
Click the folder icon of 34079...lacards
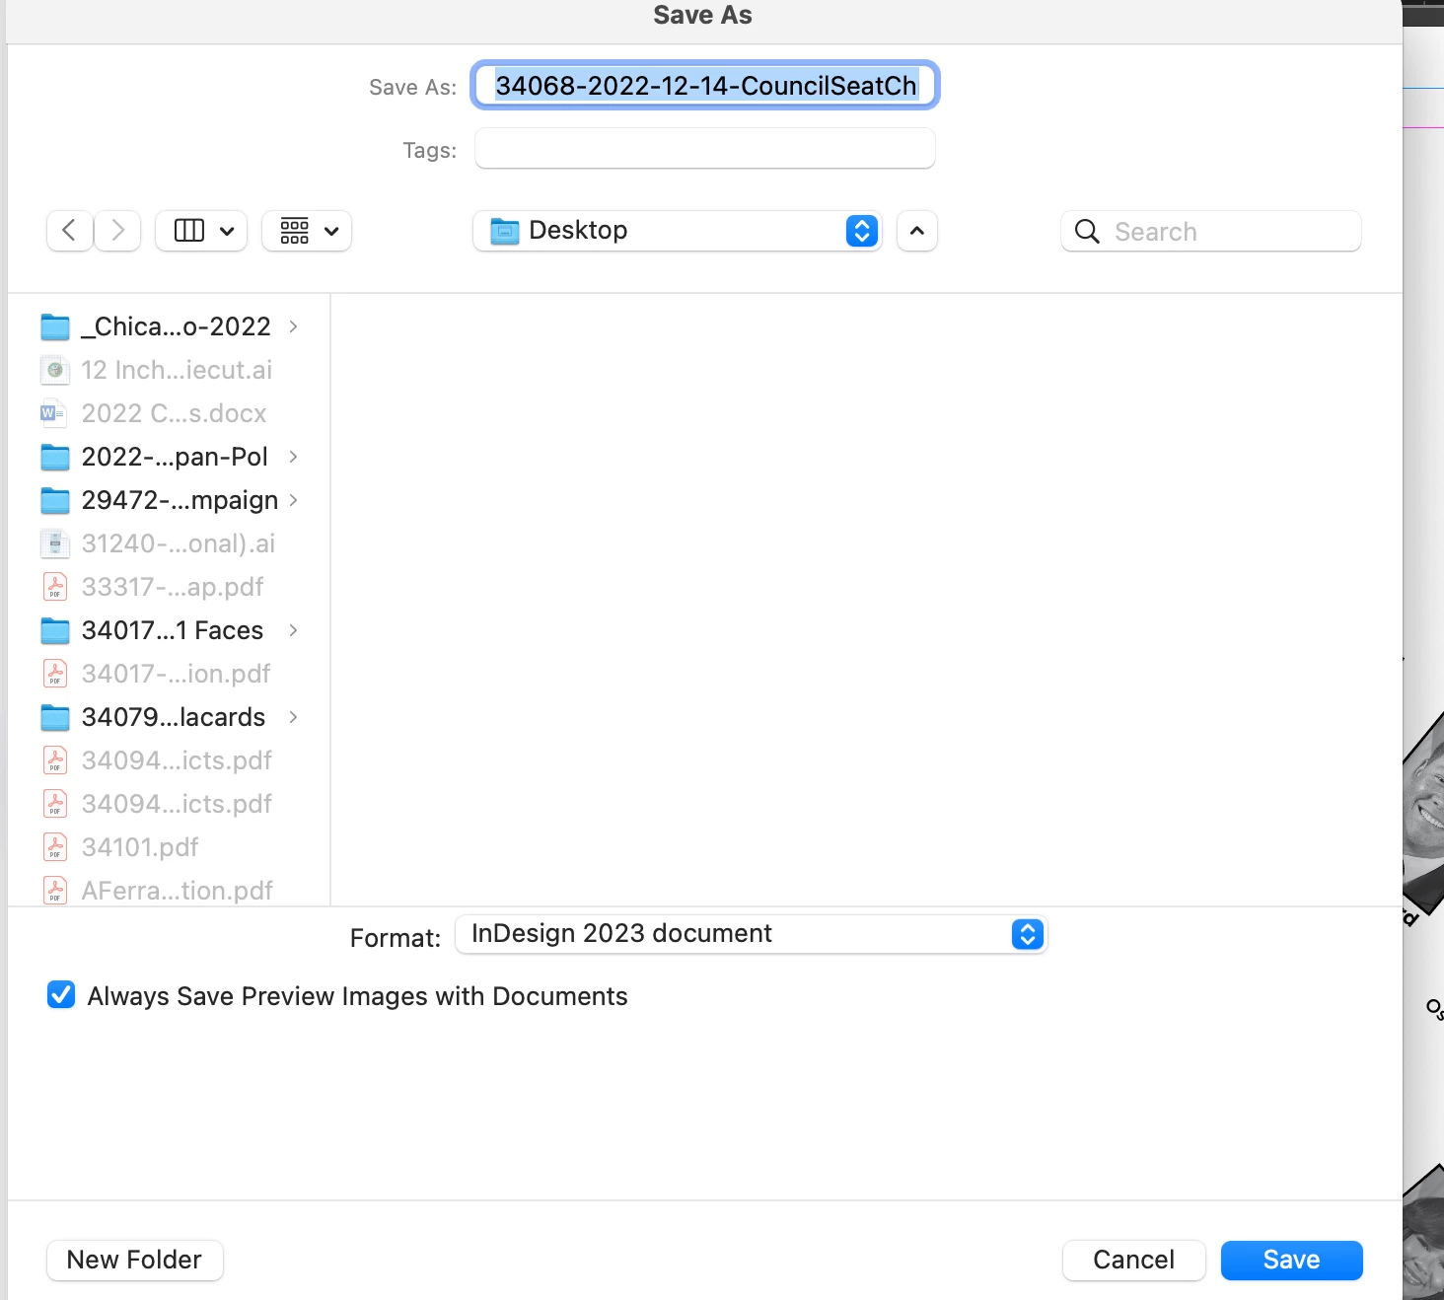tap(55, 717)
